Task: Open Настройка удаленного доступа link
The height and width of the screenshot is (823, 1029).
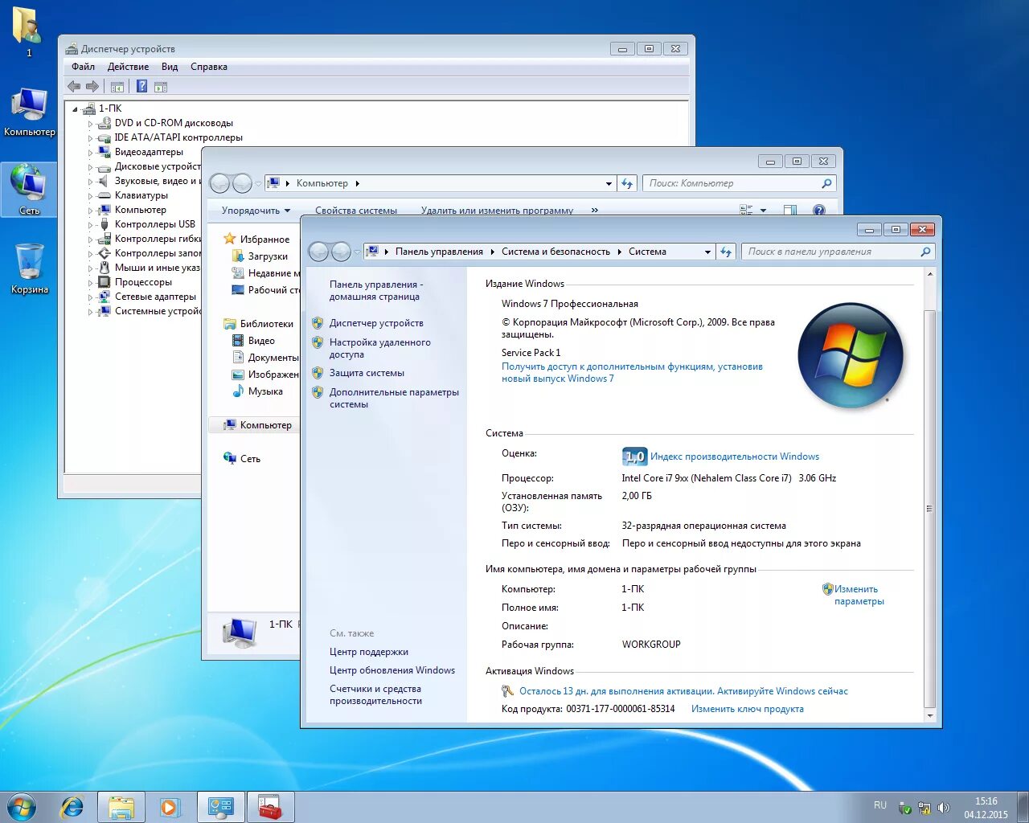Action: [x=380, y=348]
